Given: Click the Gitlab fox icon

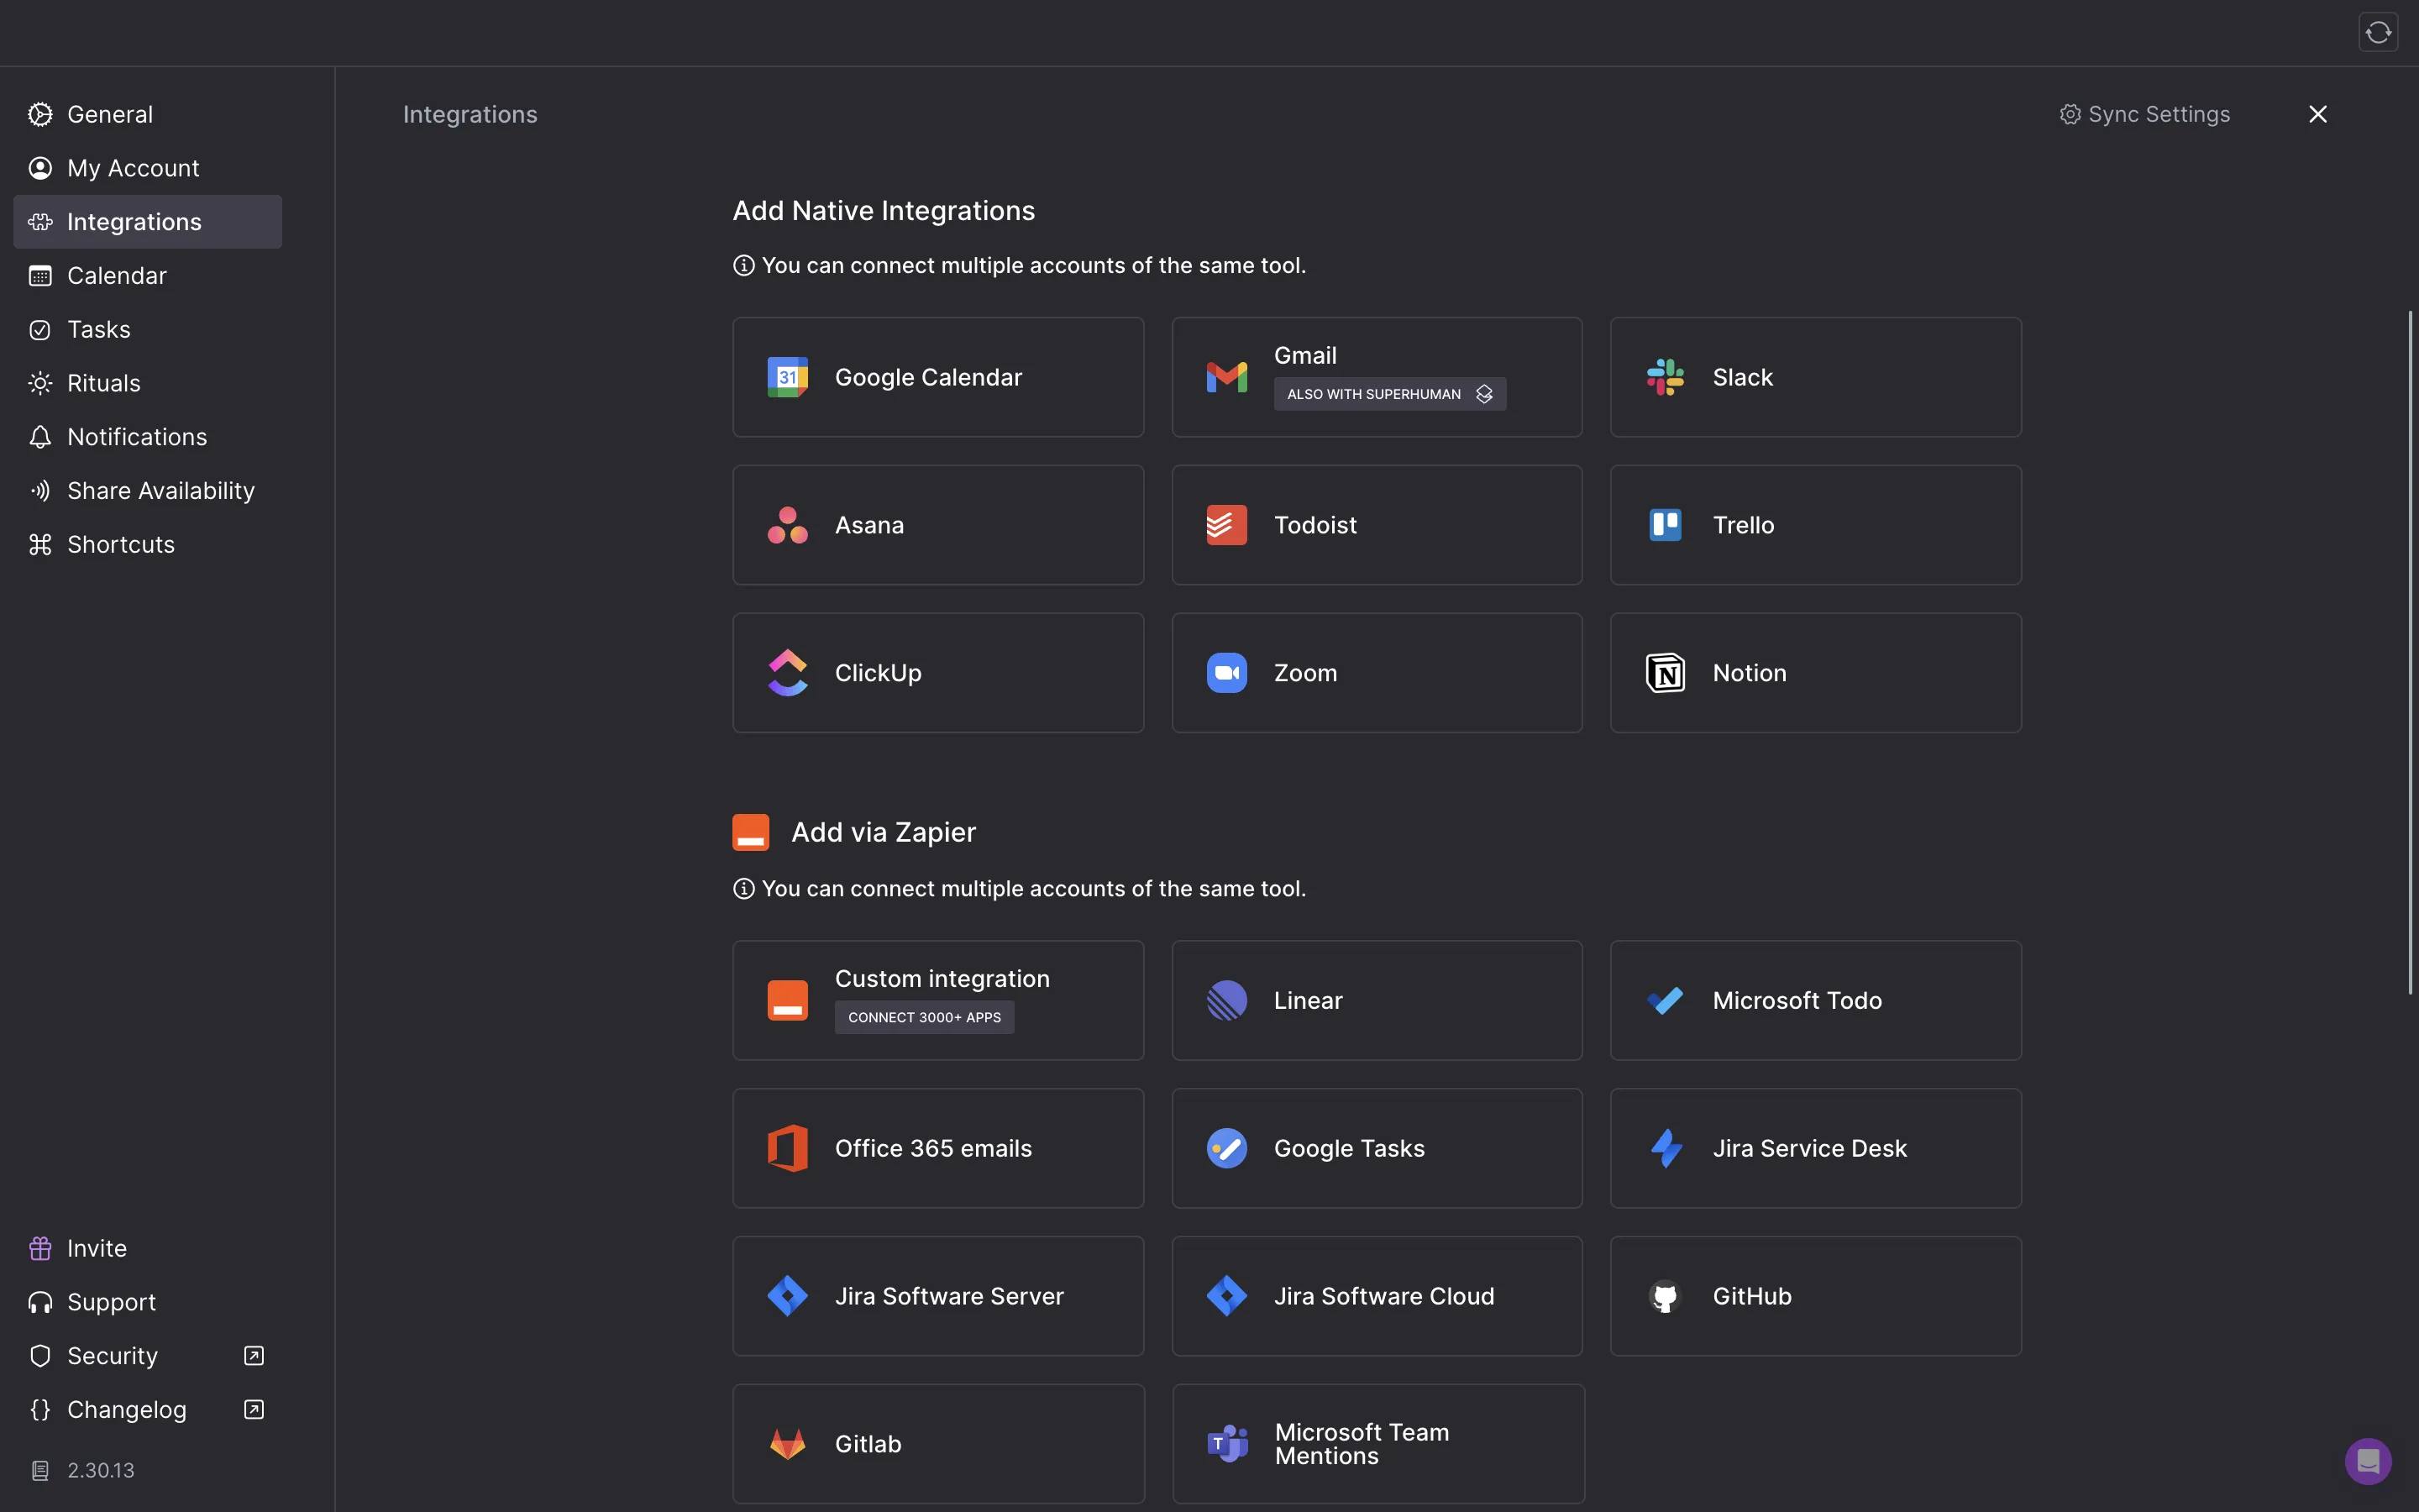Looking at the screenshot, I should [x=788, y=1444].
